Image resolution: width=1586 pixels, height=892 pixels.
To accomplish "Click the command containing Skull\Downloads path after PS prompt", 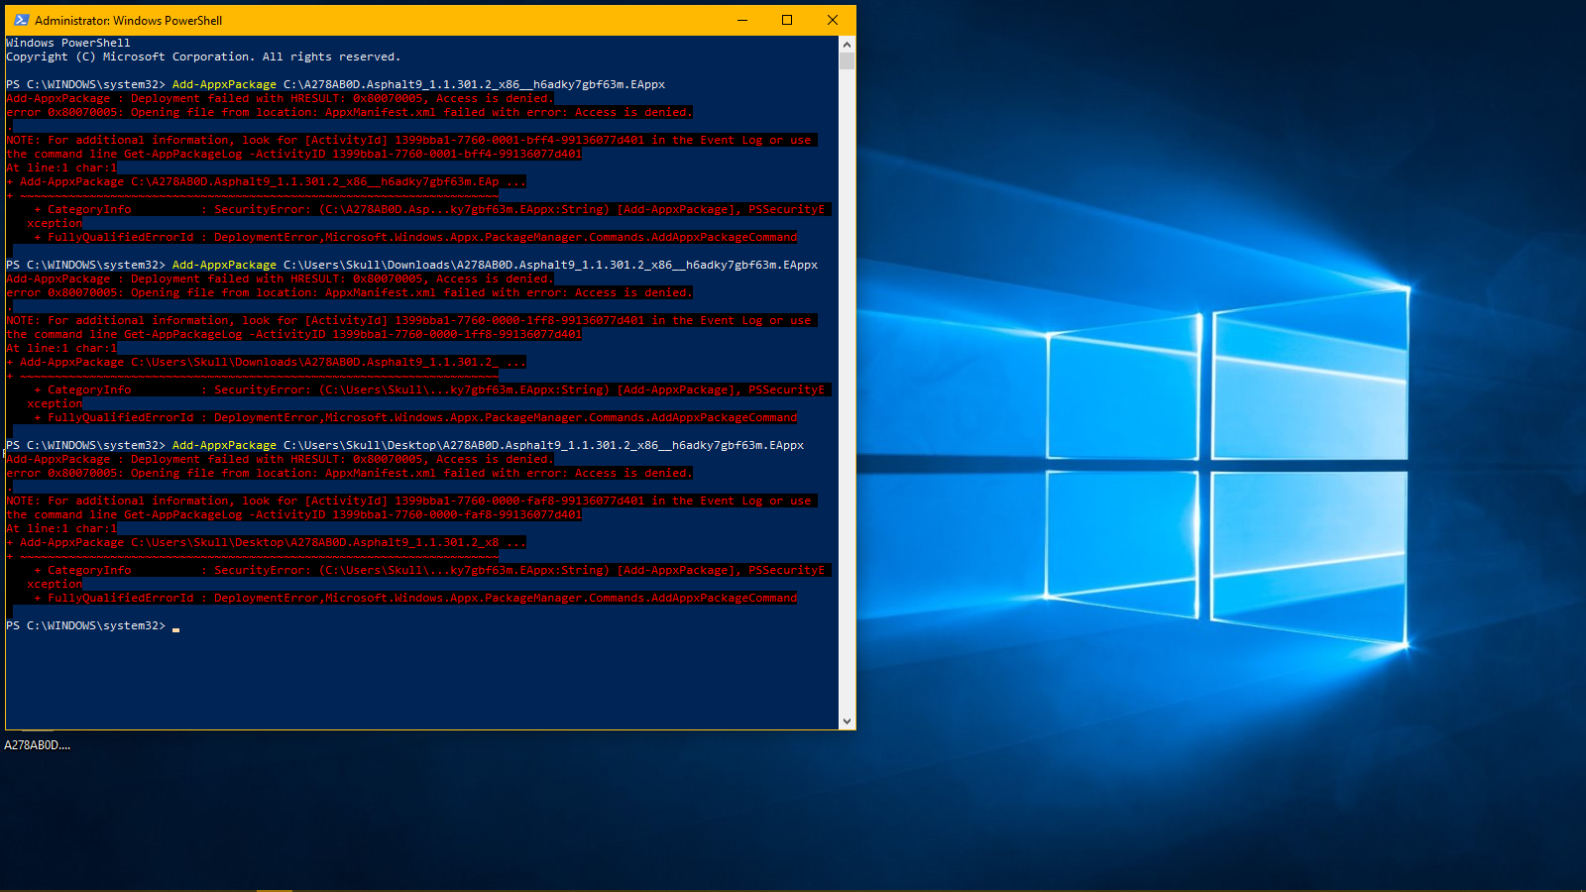I will 495,265.
